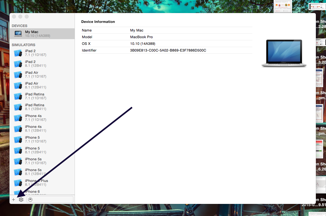Click the OS X value 10.10 (14A389) in table

click(x=143, y=44)
